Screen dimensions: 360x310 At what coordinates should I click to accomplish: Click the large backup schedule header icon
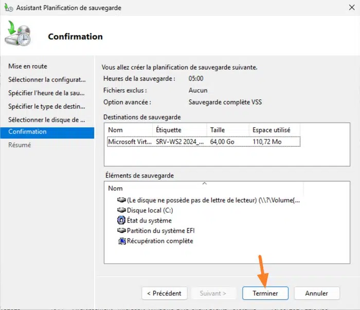(x=19, y=35)
